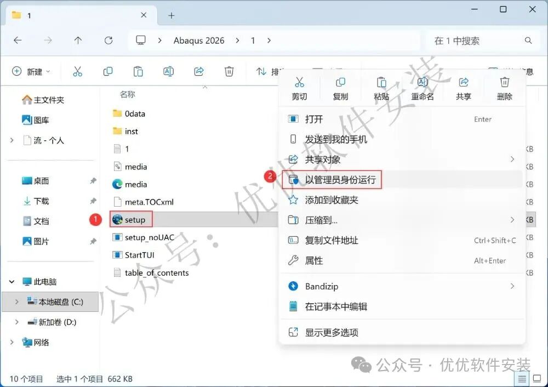Choose 发送到我的手机

pos(402,139)
